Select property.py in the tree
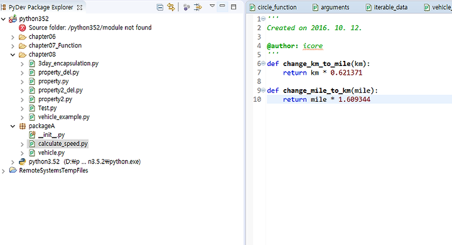 coord(53,82)
